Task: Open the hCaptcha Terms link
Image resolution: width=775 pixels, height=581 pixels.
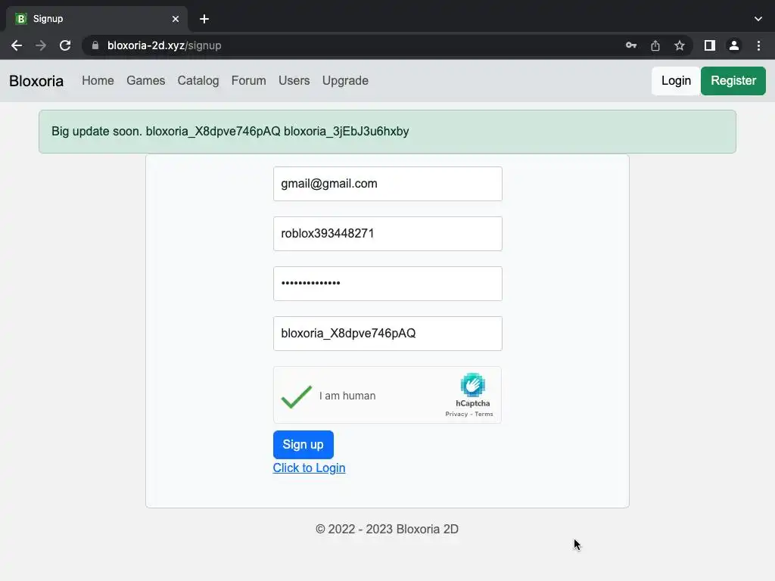Action: (484, 414)
